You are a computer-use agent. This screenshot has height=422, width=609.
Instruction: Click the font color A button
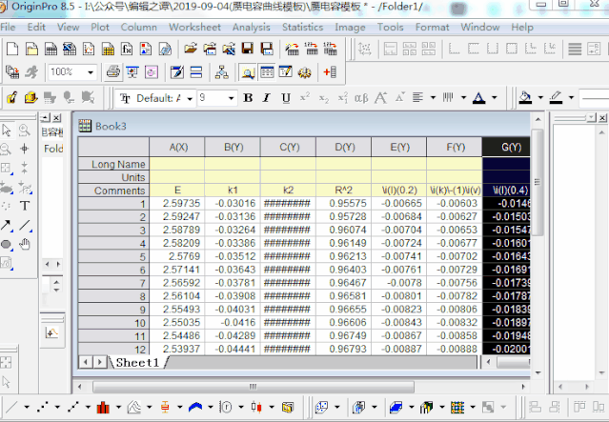point(478,98)
